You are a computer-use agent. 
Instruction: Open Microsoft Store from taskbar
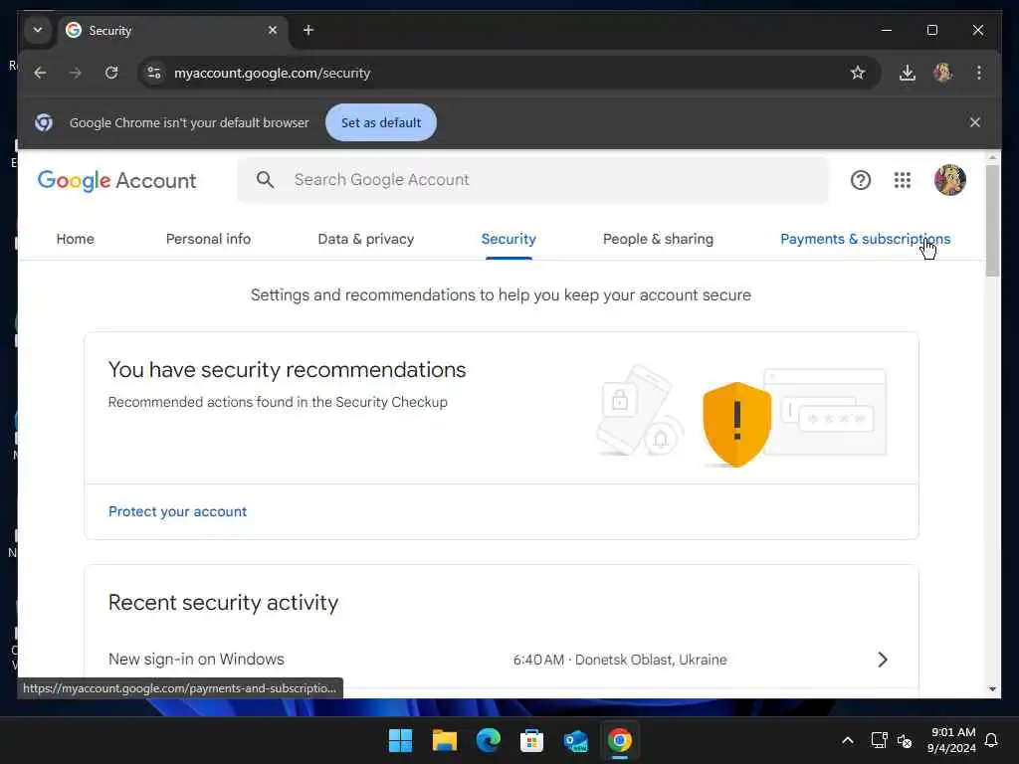(x=531, y=740)
